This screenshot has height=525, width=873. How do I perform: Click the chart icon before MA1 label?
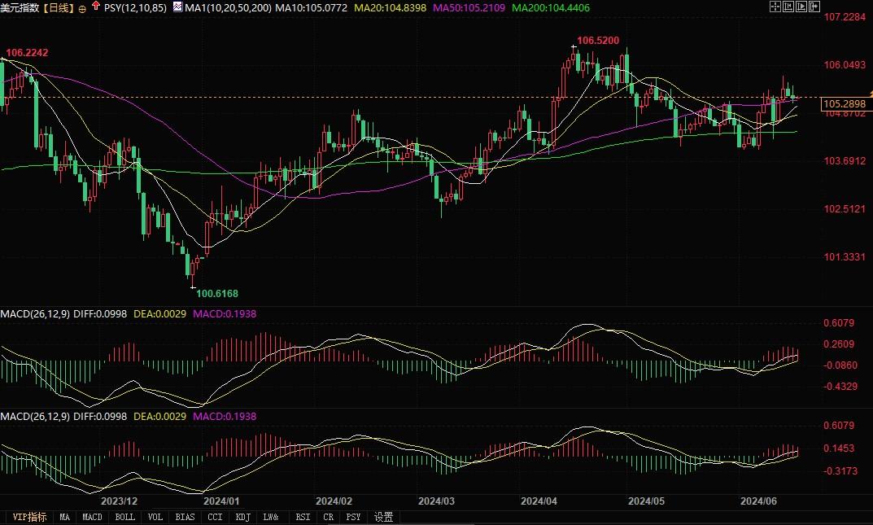click(177, 7)
